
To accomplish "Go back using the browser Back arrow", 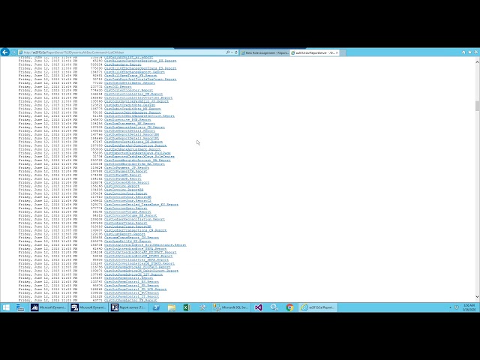I will (4, 52).
